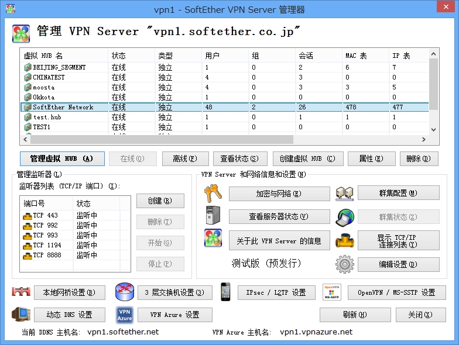Click the hub icon of moosta row

(x=28, y=88)
